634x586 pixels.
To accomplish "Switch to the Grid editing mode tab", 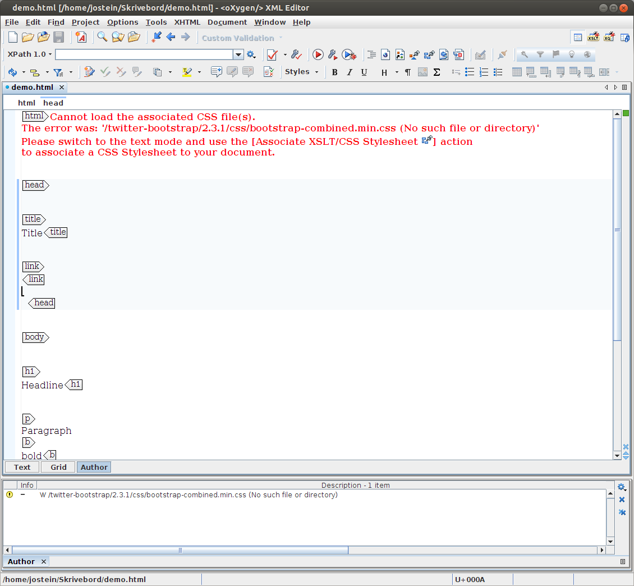I will point(58,467).
